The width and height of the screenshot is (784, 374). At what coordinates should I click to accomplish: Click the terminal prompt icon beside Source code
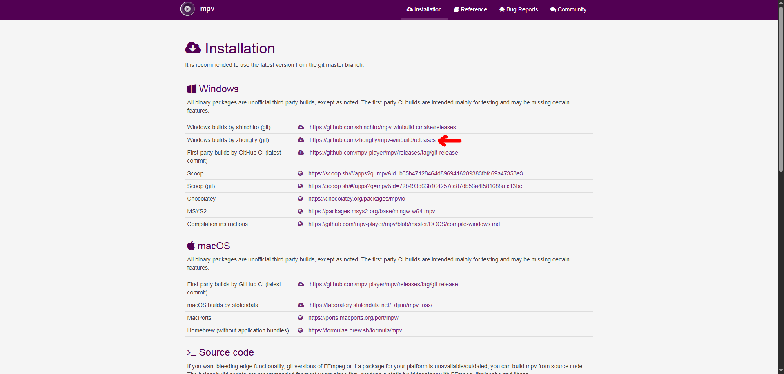click(192, 352)
